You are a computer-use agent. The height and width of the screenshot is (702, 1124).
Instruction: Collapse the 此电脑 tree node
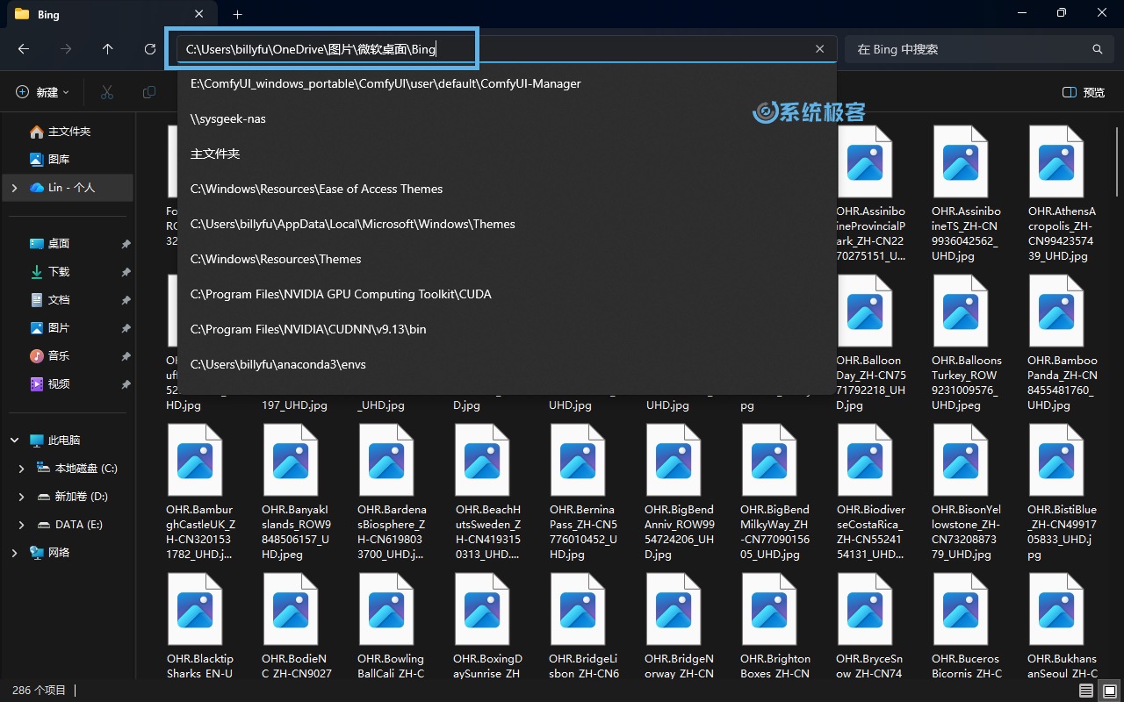click(x=14, y=441)
